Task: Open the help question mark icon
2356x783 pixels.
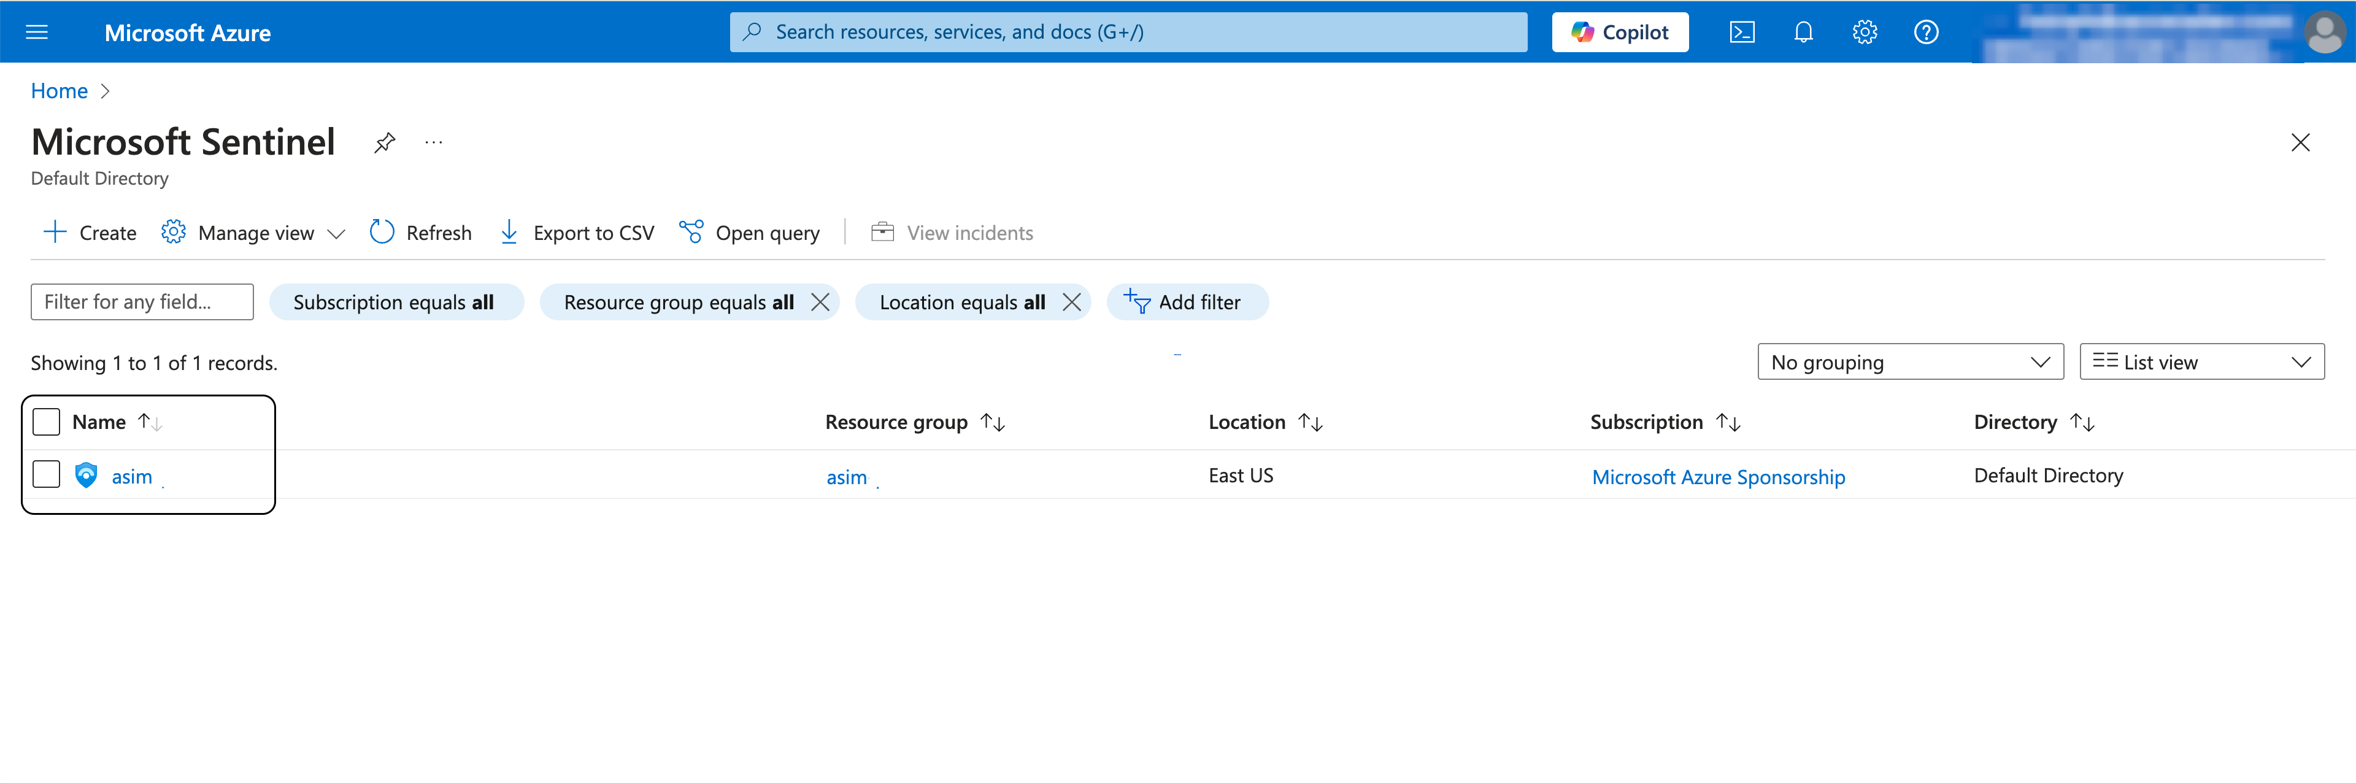Action: click(1925, 33)
